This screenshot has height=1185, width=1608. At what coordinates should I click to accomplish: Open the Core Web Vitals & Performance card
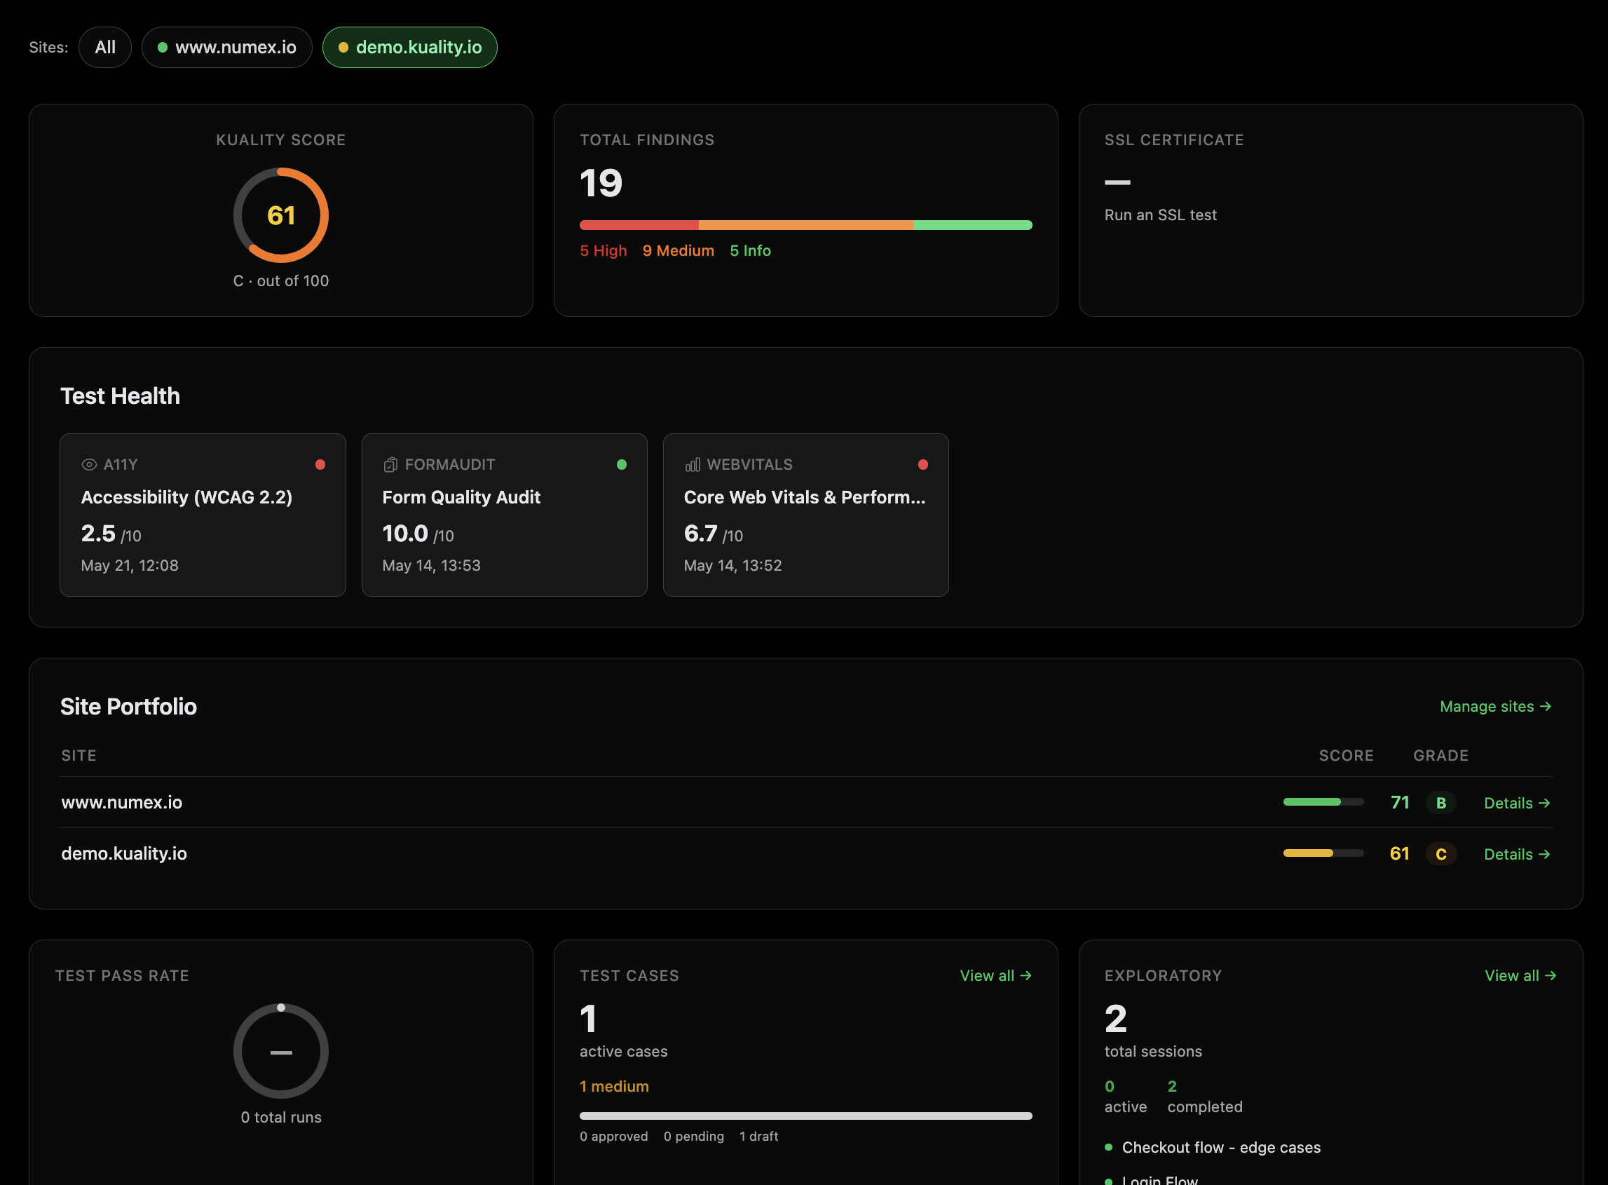tap(806, 515)
